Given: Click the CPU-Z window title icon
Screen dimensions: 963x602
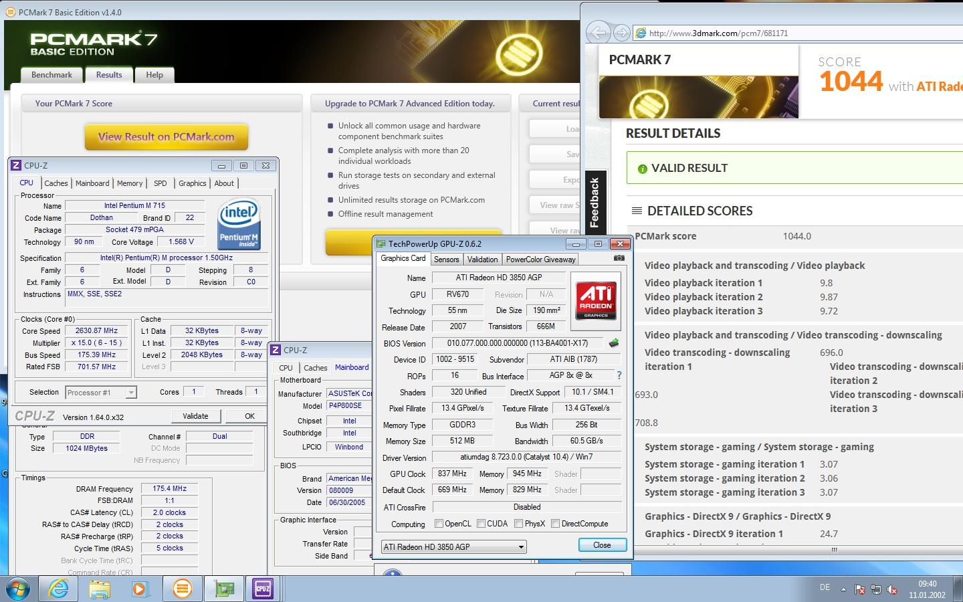Looking at the screenshot, I should (x=16, y=165).
